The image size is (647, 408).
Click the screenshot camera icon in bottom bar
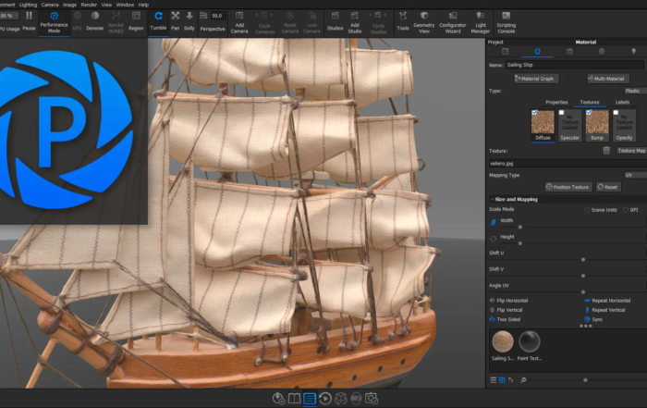point(372,399)
